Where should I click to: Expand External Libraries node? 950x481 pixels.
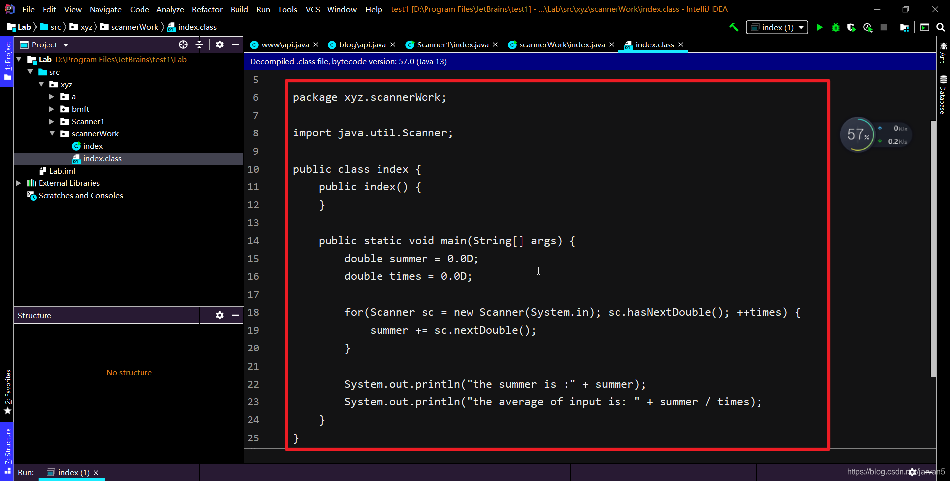click(x=19, y=183)
